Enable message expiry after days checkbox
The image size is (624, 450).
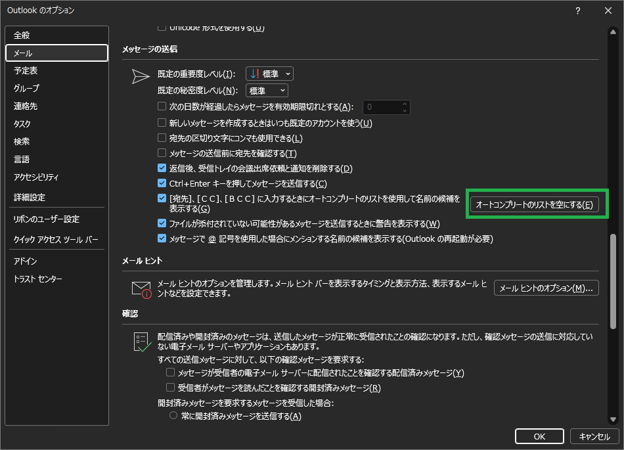pyautogui.click(x=162, y=106)
